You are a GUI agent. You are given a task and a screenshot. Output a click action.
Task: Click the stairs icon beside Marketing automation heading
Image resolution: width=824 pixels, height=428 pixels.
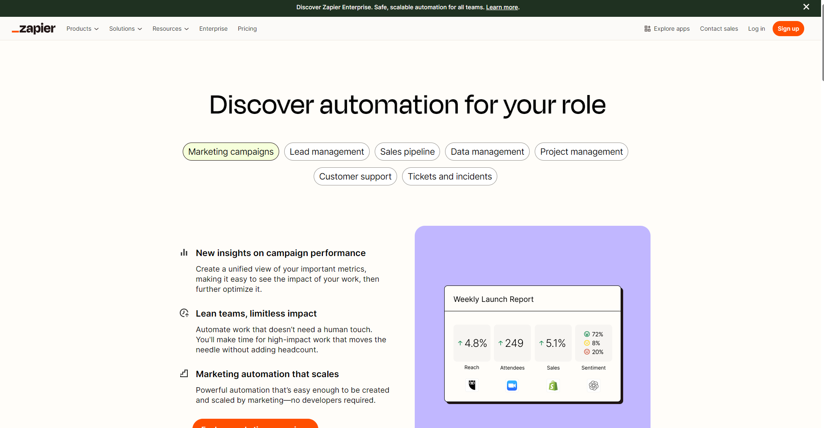[184, 374]
